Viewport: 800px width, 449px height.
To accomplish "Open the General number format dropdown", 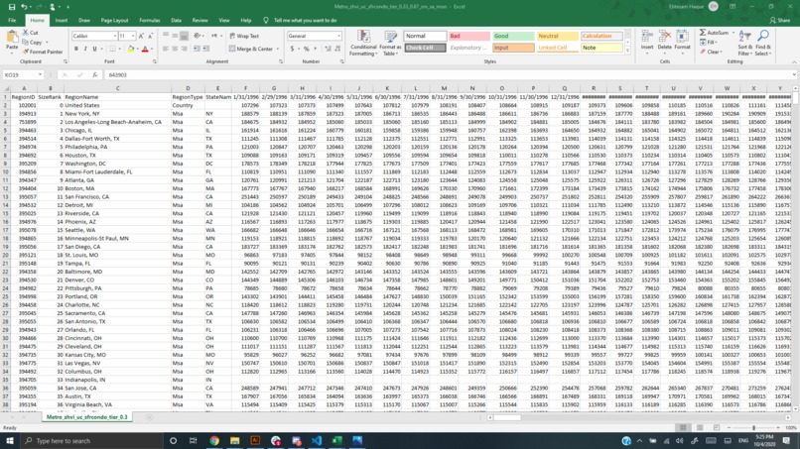I will coord(338,37).
